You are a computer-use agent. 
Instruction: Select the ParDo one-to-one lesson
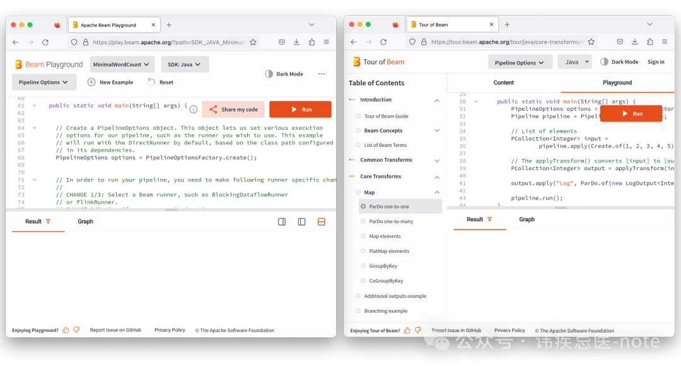tap(400, 207)
